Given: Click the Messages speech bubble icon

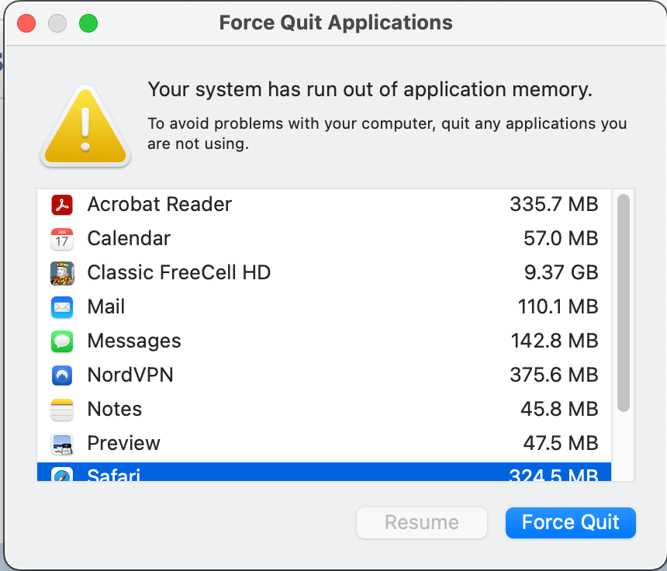Looking at the screenshot, I should (62, 341).
